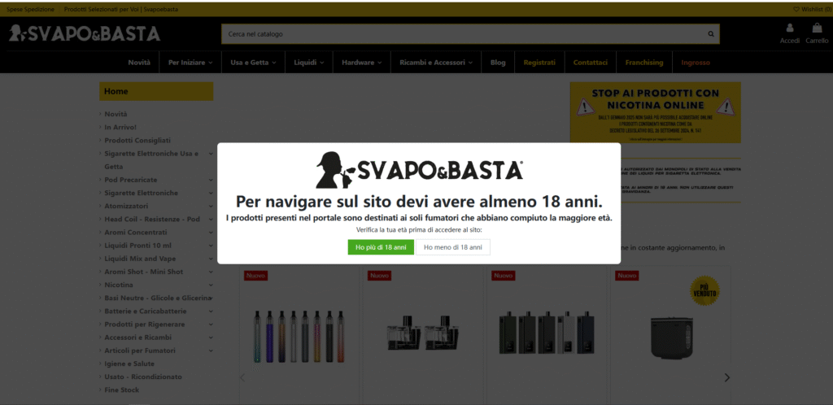Click the search magnifier icon

tap(711, 34)
